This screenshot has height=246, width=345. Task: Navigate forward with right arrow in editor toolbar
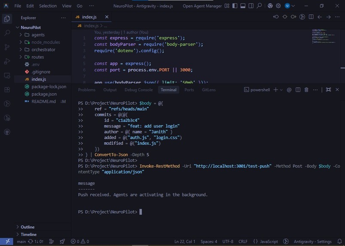[328, 17]
